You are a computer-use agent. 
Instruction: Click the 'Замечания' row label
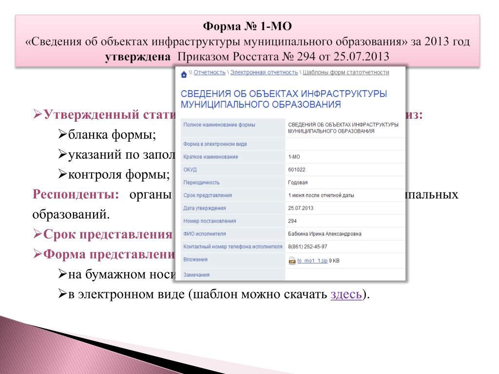tap(196, 275)
